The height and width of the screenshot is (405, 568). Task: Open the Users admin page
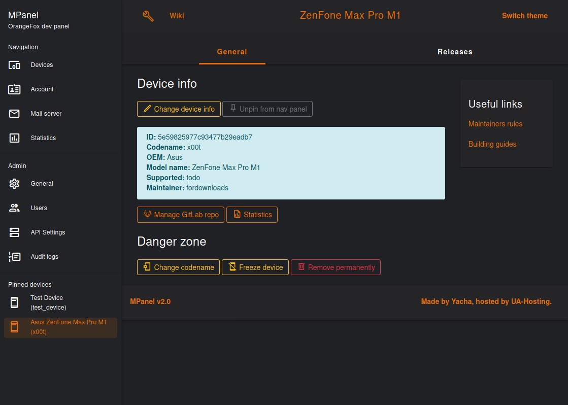[61, 208]
